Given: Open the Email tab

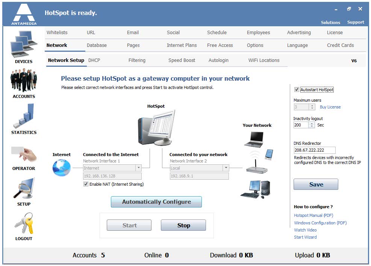Looking at the screenshot, I should pyautogui.click(x=133, y=33).
